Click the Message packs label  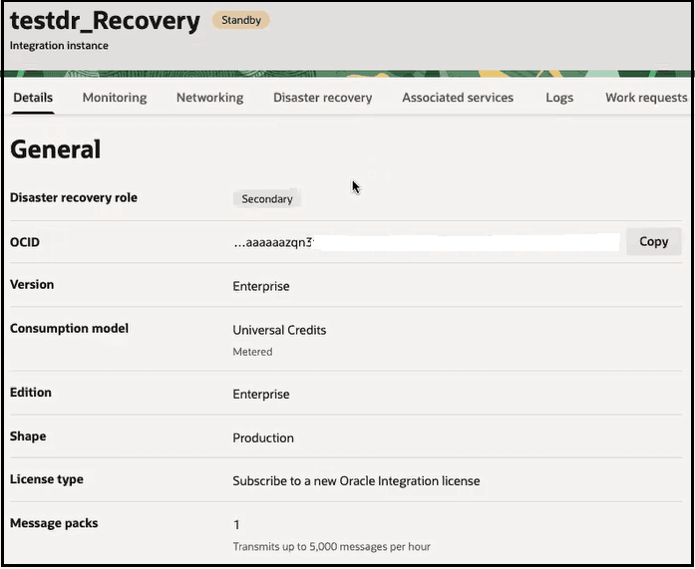[x=54, y=523]
